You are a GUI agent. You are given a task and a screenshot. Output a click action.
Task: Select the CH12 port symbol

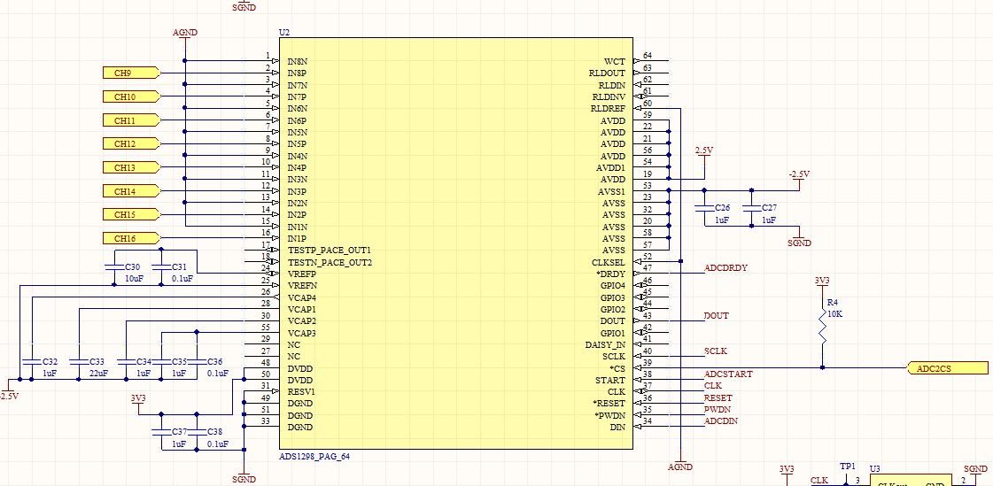point(131,143)
